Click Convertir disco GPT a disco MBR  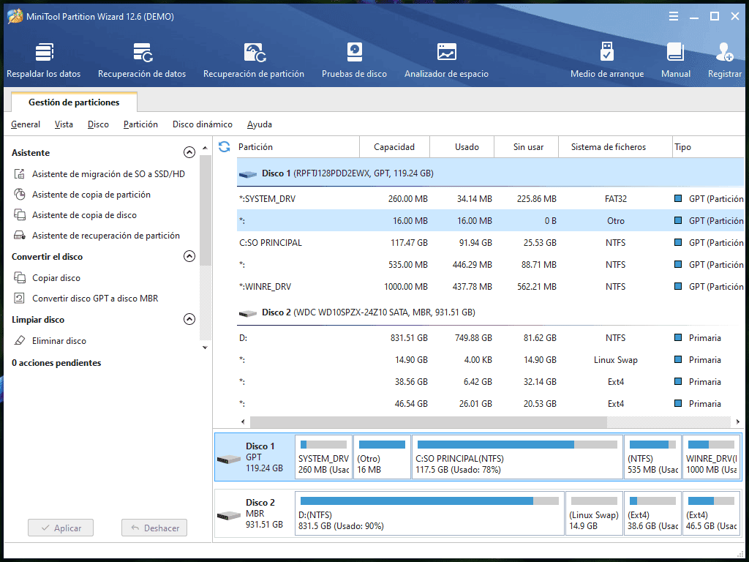click(x=95, y=299)
